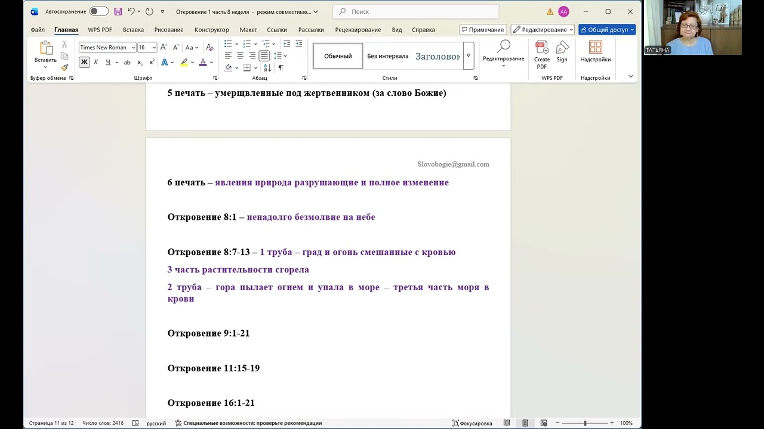Viewport: 764px width, 429px height.
Task: Open the Редактирование mode button near share
Action: [543, 30]
